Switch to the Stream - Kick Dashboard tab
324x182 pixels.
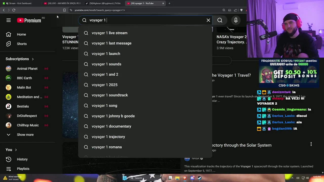(20, 3)
